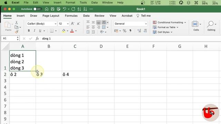
Task: Click the Name Box showing A1
Action: 10,38
